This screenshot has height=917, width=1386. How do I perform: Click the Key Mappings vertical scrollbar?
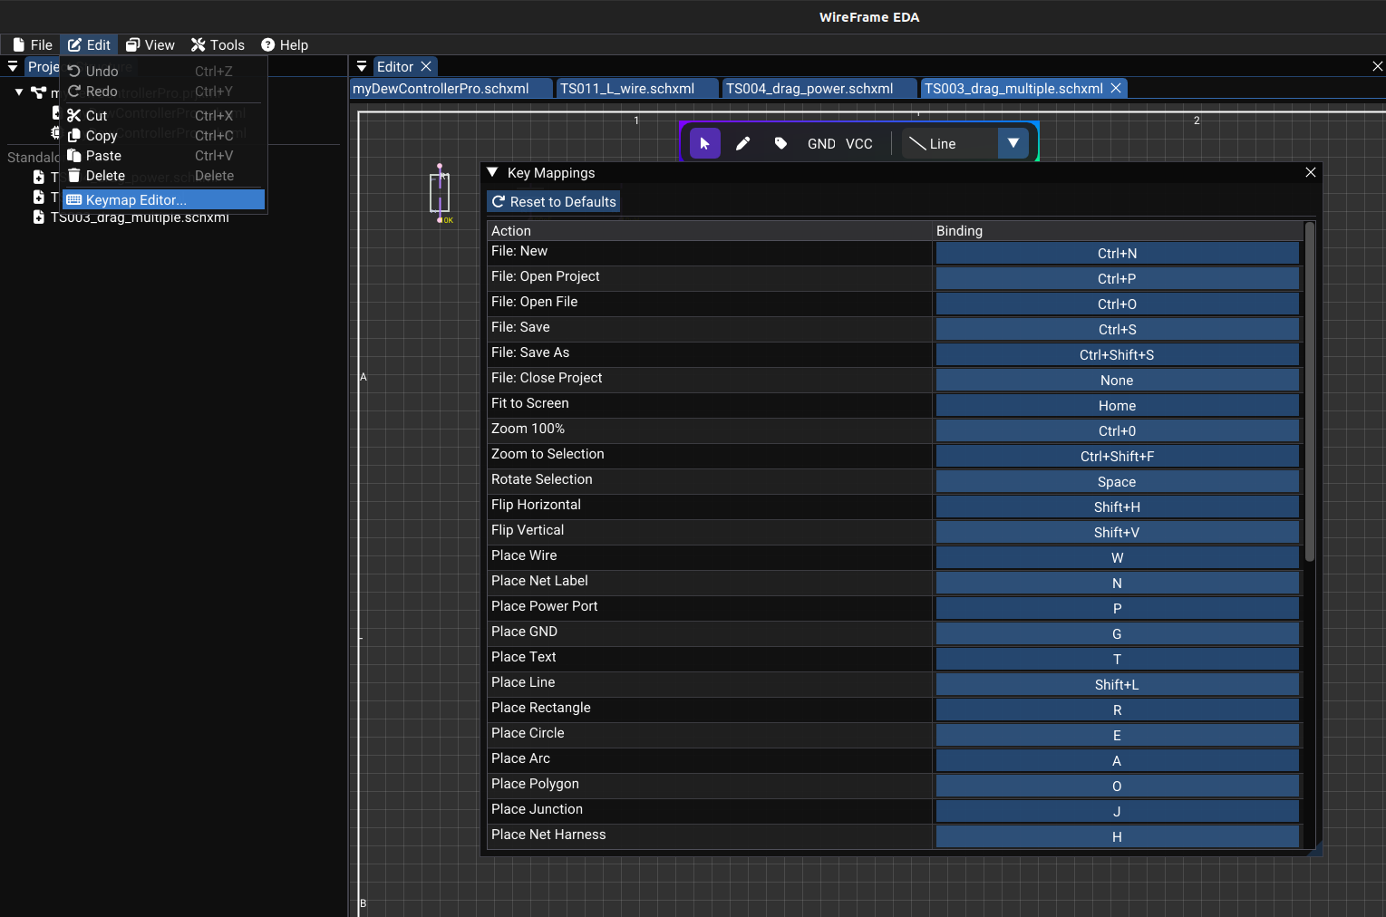pos(1310,391)
